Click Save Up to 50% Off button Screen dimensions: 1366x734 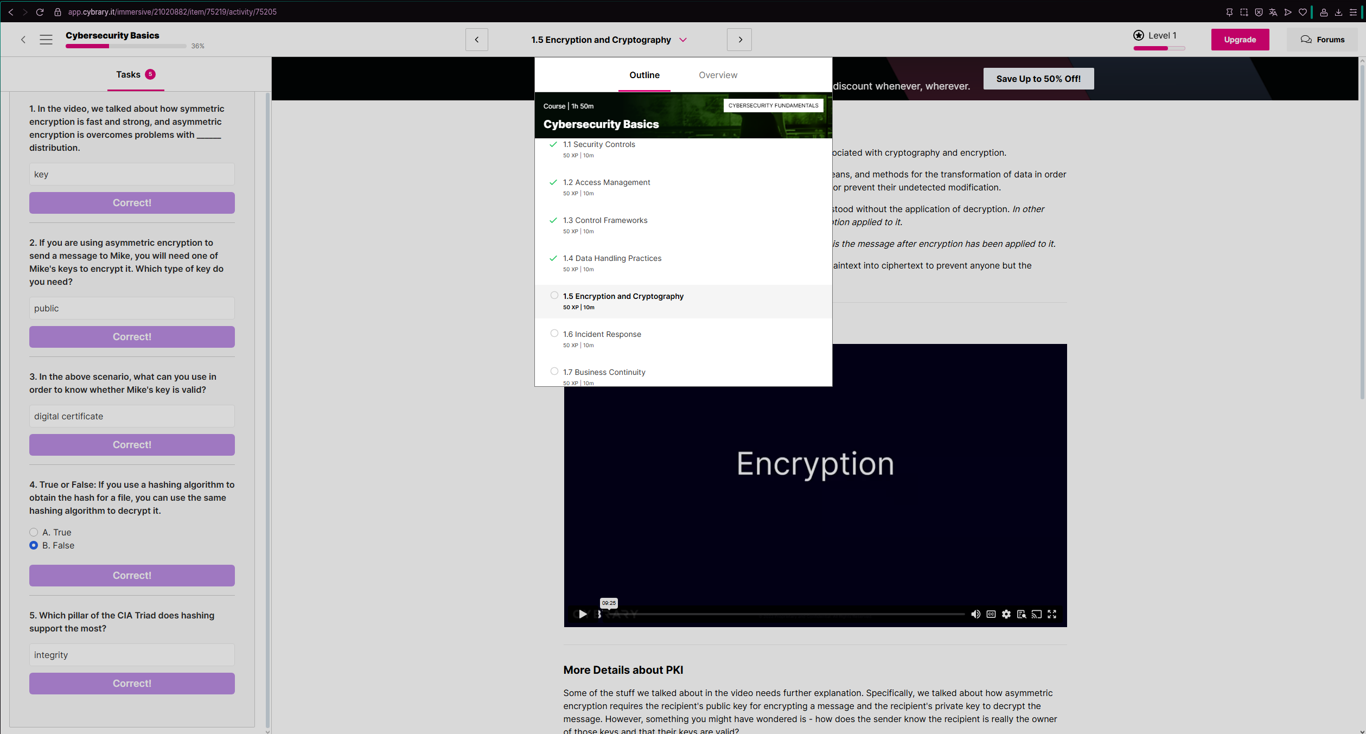tap(1038, 79)
